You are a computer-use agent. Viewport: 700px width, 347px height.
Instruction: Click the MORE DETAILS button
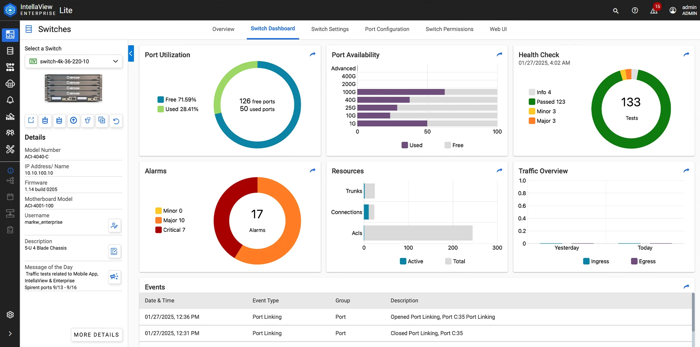pos(96,335)
